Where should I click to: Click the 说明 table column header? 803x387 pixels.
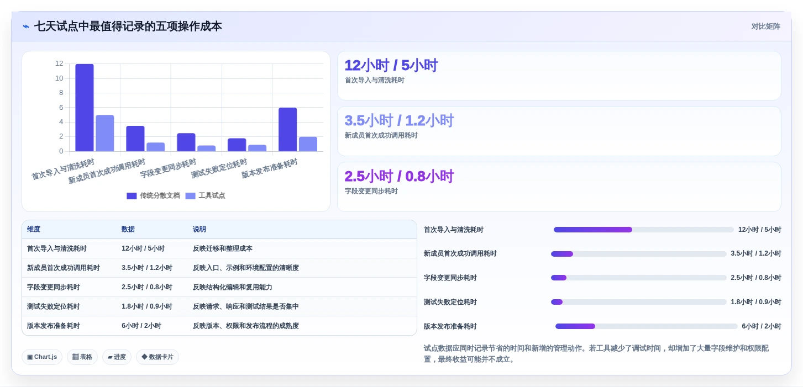[x=200, y=230]
